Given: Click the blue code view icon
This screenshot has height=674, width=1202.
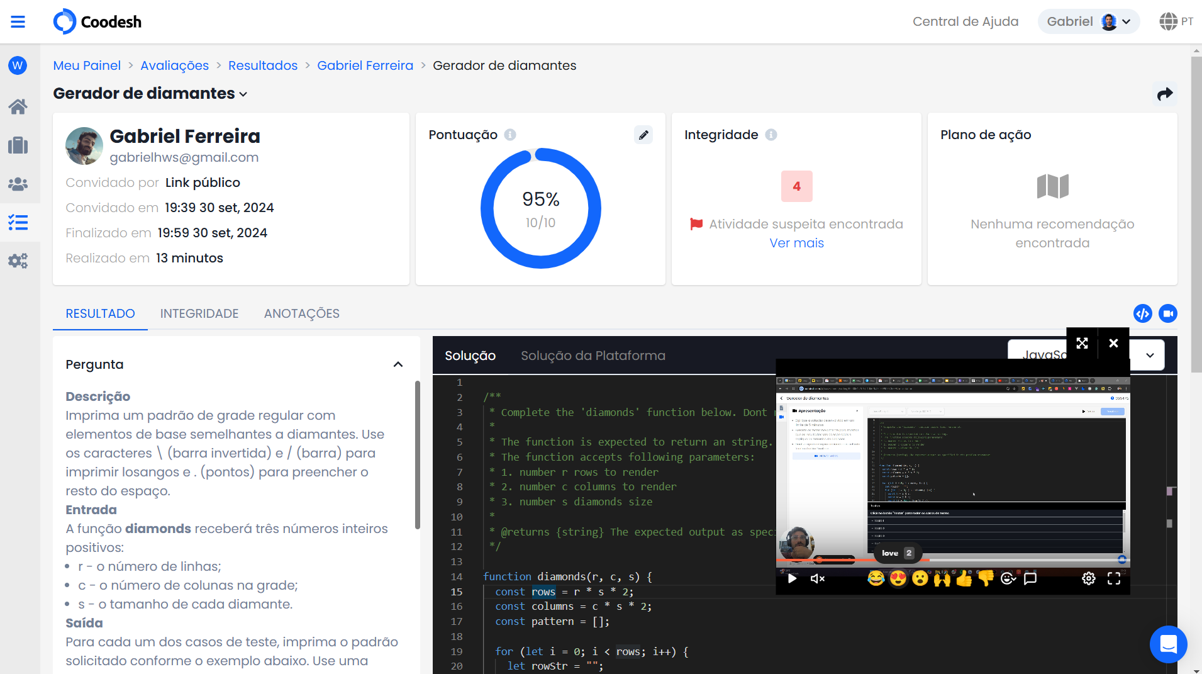Looking at the screenshot, I should coord(1142,313).
